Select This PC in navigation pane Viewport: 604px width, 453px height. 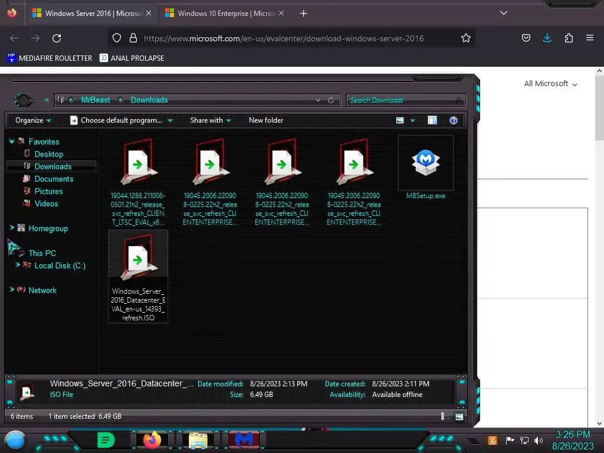(x=42, y=253)
